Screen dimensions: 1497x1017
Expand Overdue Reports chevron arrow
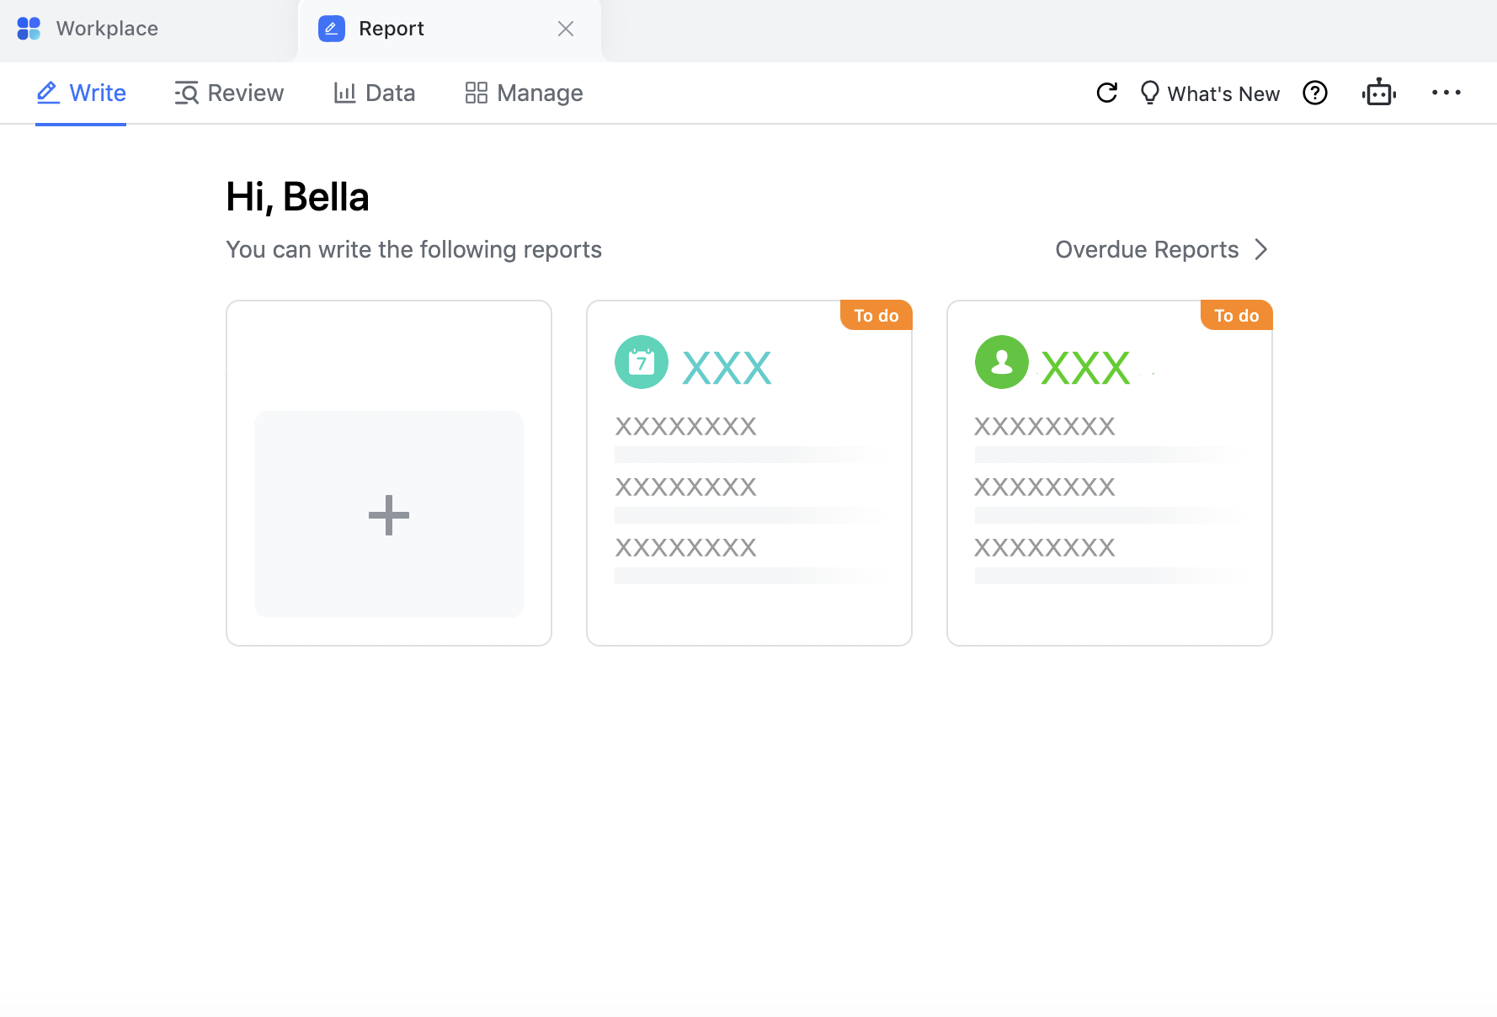click(x=1260, y=249)
